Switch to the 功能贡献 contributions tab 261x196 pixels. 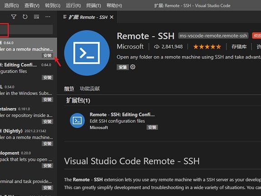[90, 89]
